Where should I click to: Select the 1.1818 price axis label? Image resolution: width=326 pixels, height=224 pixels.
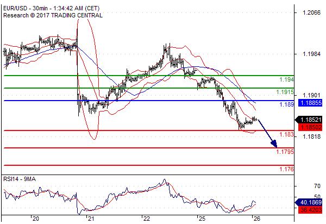[x=312, y=136]
